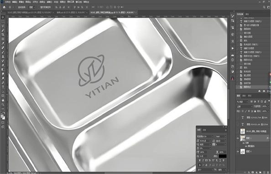Select the Eyedropper tool
This screenshot has width=271, height=174.
coord(3,43)
